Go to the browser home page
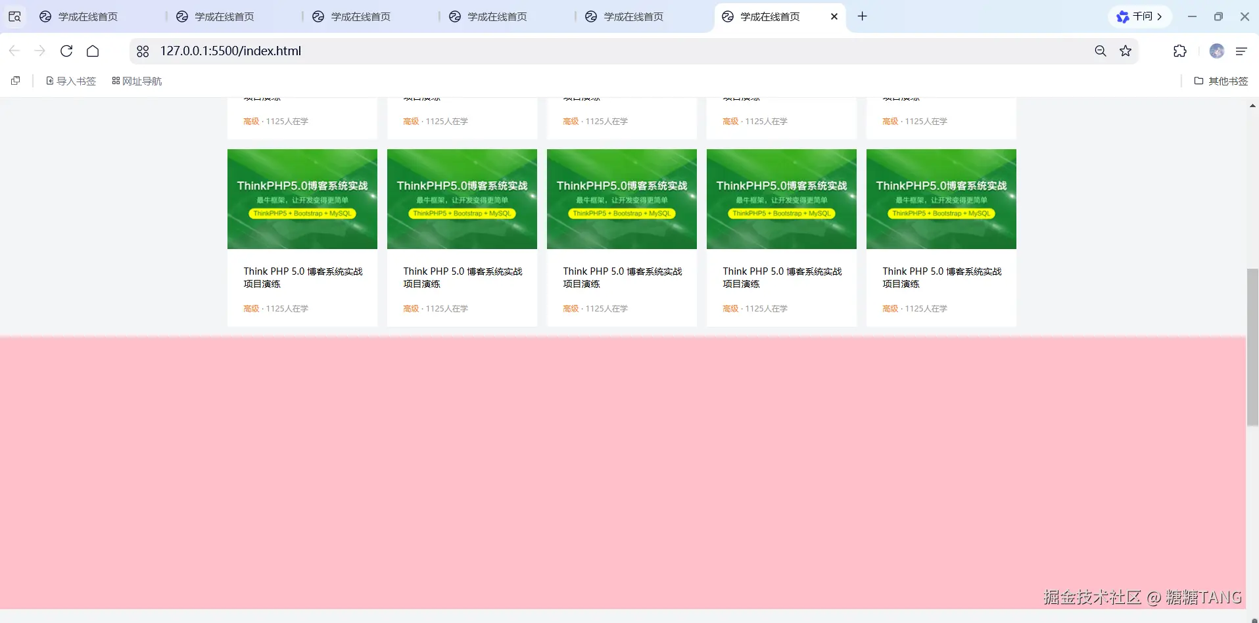This screenshot has height=623, width=1259. click(93, 51)
